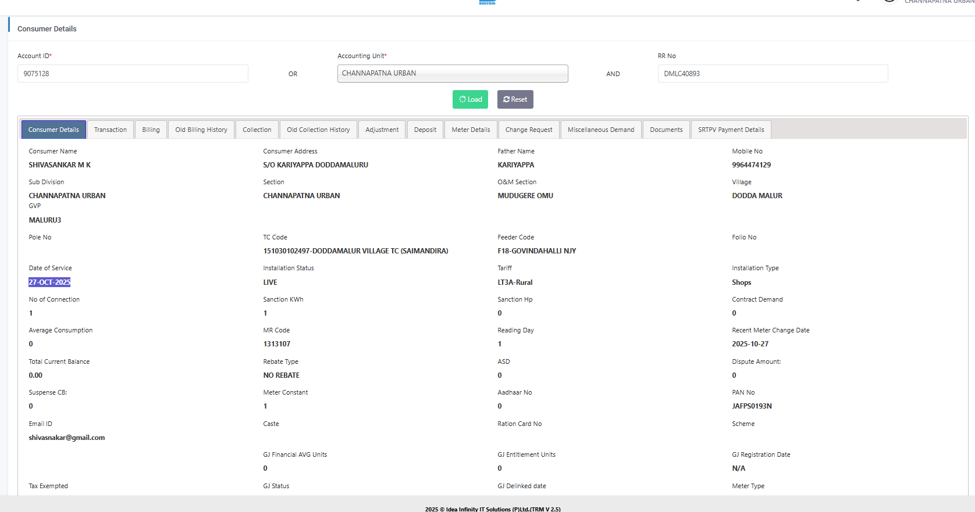Click the Rebate Type value NO REBATE
This screenshot has height=512, width=975.
click(x=282, y=375)
